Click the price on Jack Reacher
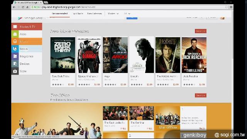The width and height of the screenshot is (247, 139). (x=202, y=85)
